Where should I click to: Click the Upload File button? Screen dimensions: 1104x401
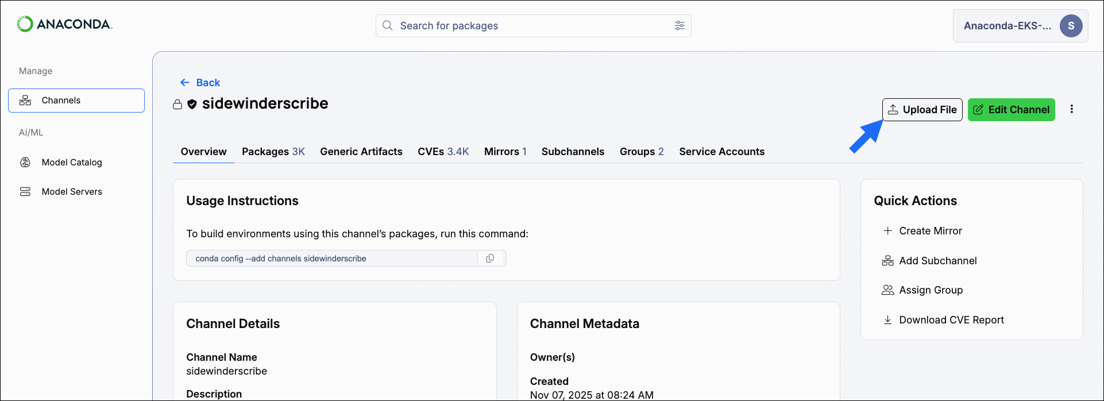[922, 110]
